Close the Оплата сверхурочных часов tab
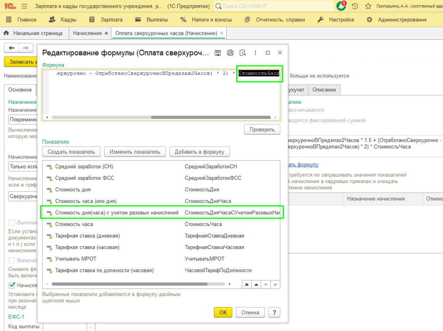This screenshot has height=331, width=443. (222, 33)
